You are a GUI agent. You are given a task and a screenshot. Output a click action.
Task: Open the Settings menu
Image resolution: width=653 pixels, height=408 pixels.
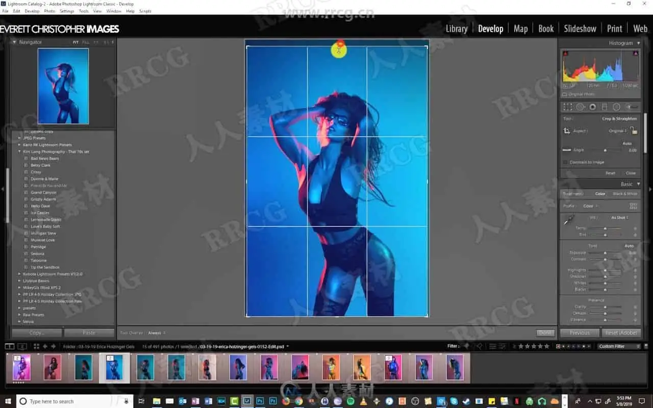coord(67,11)
